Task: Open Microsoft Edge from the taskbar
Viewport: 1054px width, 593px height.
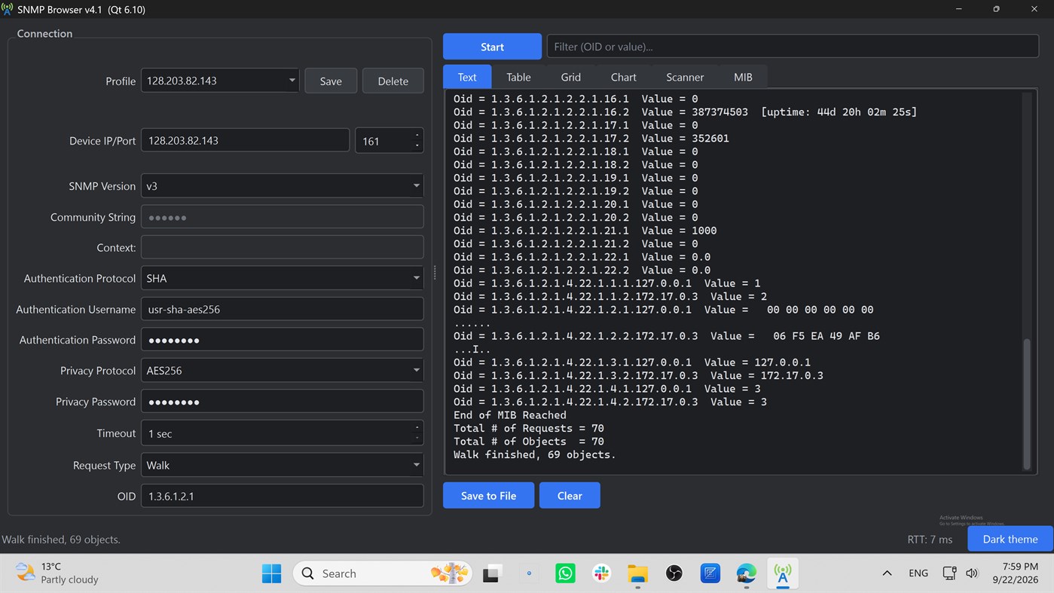Action: click(746, 573)
